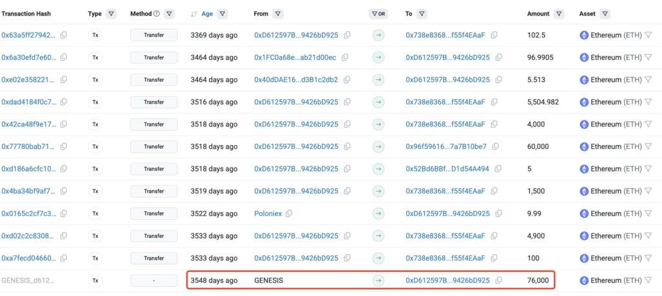Click GENESIS_d612 transaction hash text
Image resolution: width=662 pixels, height=296 pixels.
pyautogui.click(x=28, y=281)
